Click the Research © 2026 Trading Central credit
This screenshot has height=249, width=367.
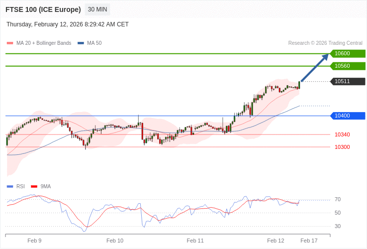click(x=325, y=43)
